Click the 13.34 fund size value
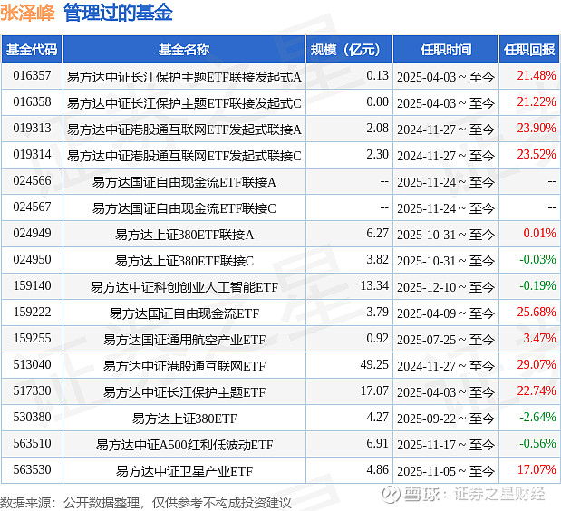The height and width of the screenshot is (511, 561). coord(374,286)
